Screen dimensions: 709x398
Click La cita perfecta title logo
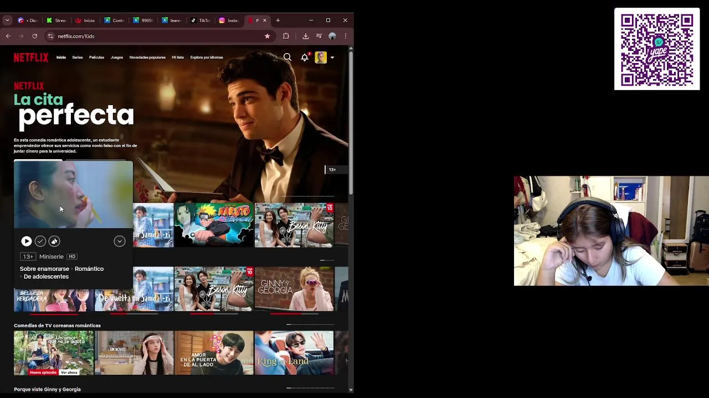click(74, 110)
